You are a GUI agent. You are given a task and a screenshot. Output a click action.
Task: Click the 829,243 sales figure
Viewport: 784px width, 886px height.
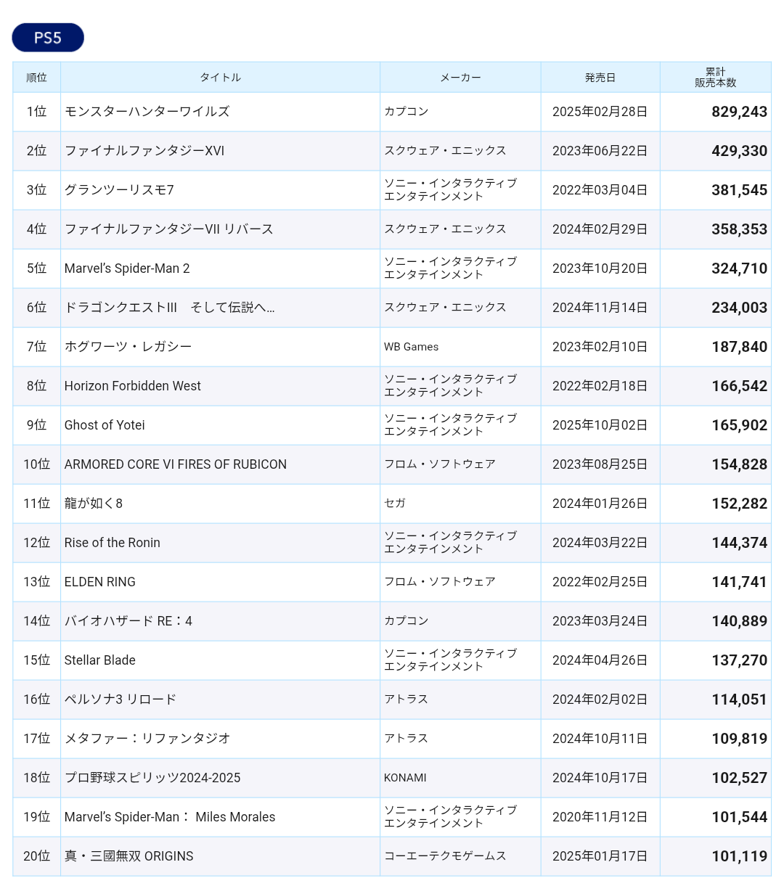point(739,112)
